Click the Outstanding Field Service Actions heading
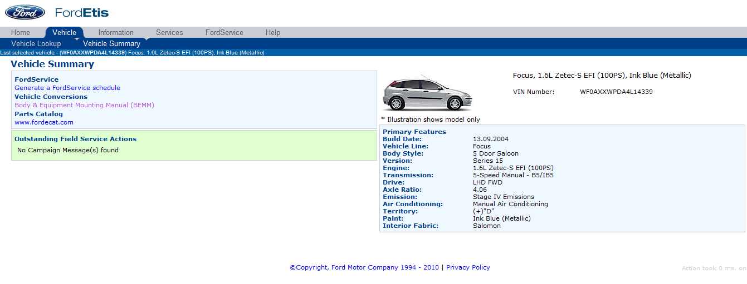 [x=75, y=139]
